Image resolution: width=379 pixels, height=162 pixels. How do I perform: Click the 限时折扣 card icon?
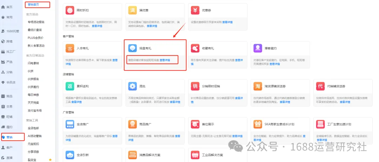[70, 11]
